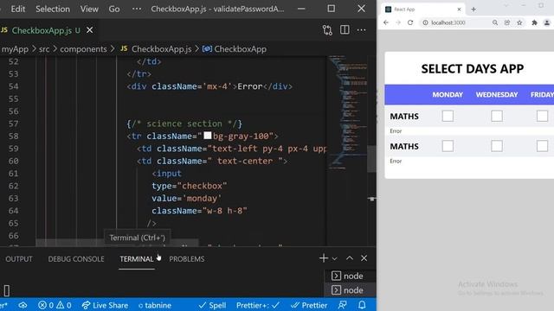Image resolution: width=554 pixels, height=311 pixels.
Task: Open the Go menu
Action: 113,9
